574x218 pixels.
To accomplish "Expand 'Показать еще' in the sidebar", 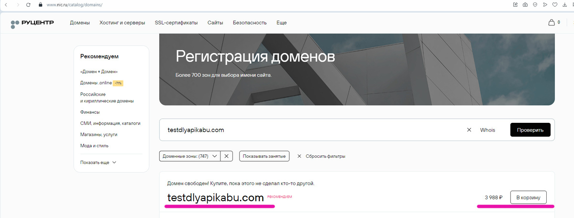I will [98, 163].
